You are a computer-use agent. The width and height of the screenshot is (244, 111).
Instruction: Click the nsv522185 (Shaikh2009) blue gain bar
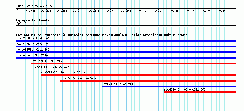(x=126, y=41)
